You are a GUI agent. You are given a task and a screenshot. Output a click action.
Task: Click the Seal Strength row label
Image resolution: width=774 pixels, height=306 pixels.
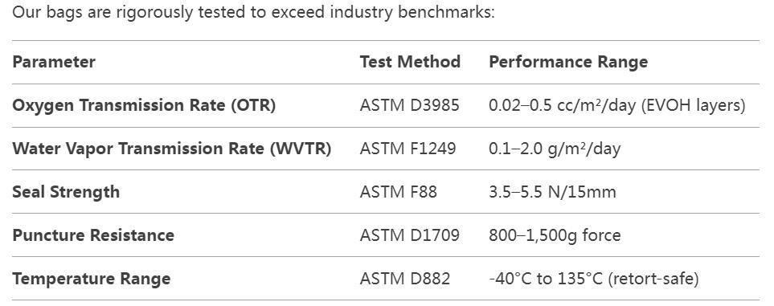pyautogui.click(x=66, y=192)
